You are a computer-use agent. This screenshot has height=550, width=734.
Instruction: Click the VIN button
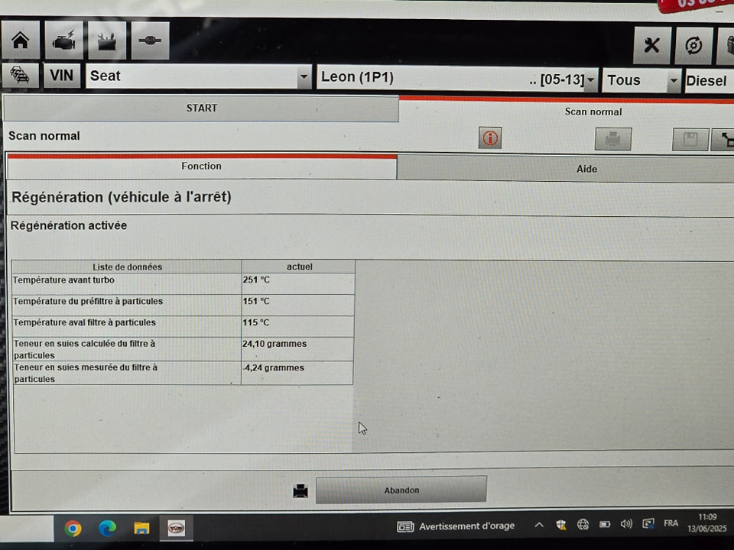tap(62, 76)
